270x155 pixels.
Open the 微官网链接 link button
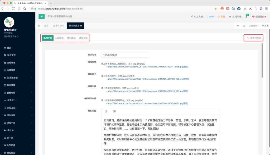254,38
